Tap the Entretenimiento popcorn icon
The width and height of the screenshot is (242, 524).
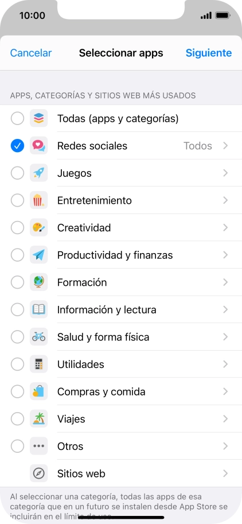39,200
